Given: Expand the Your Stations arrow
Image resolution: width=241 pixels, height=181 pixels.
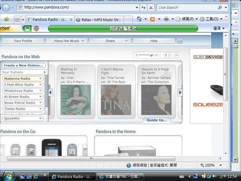Looking at the screenshot, I should point(45,72).
